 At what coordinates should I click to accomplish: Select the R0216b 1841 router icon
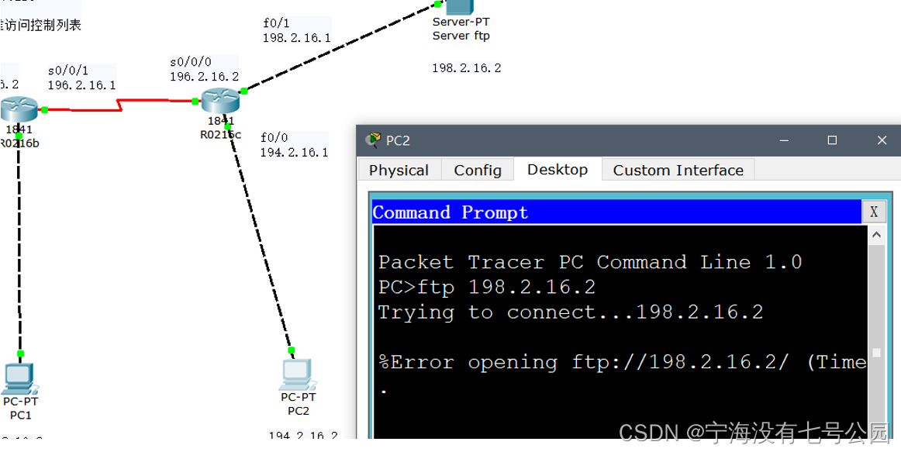pos(19,109)
